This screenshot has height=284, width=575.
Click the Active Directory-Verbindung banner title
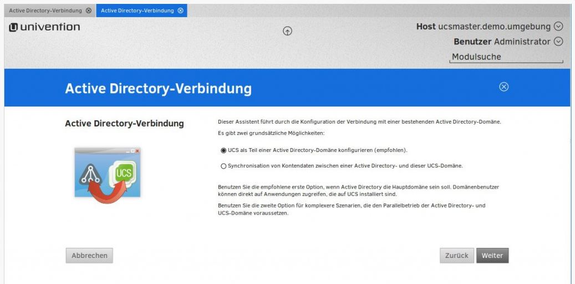pos(159,89)
